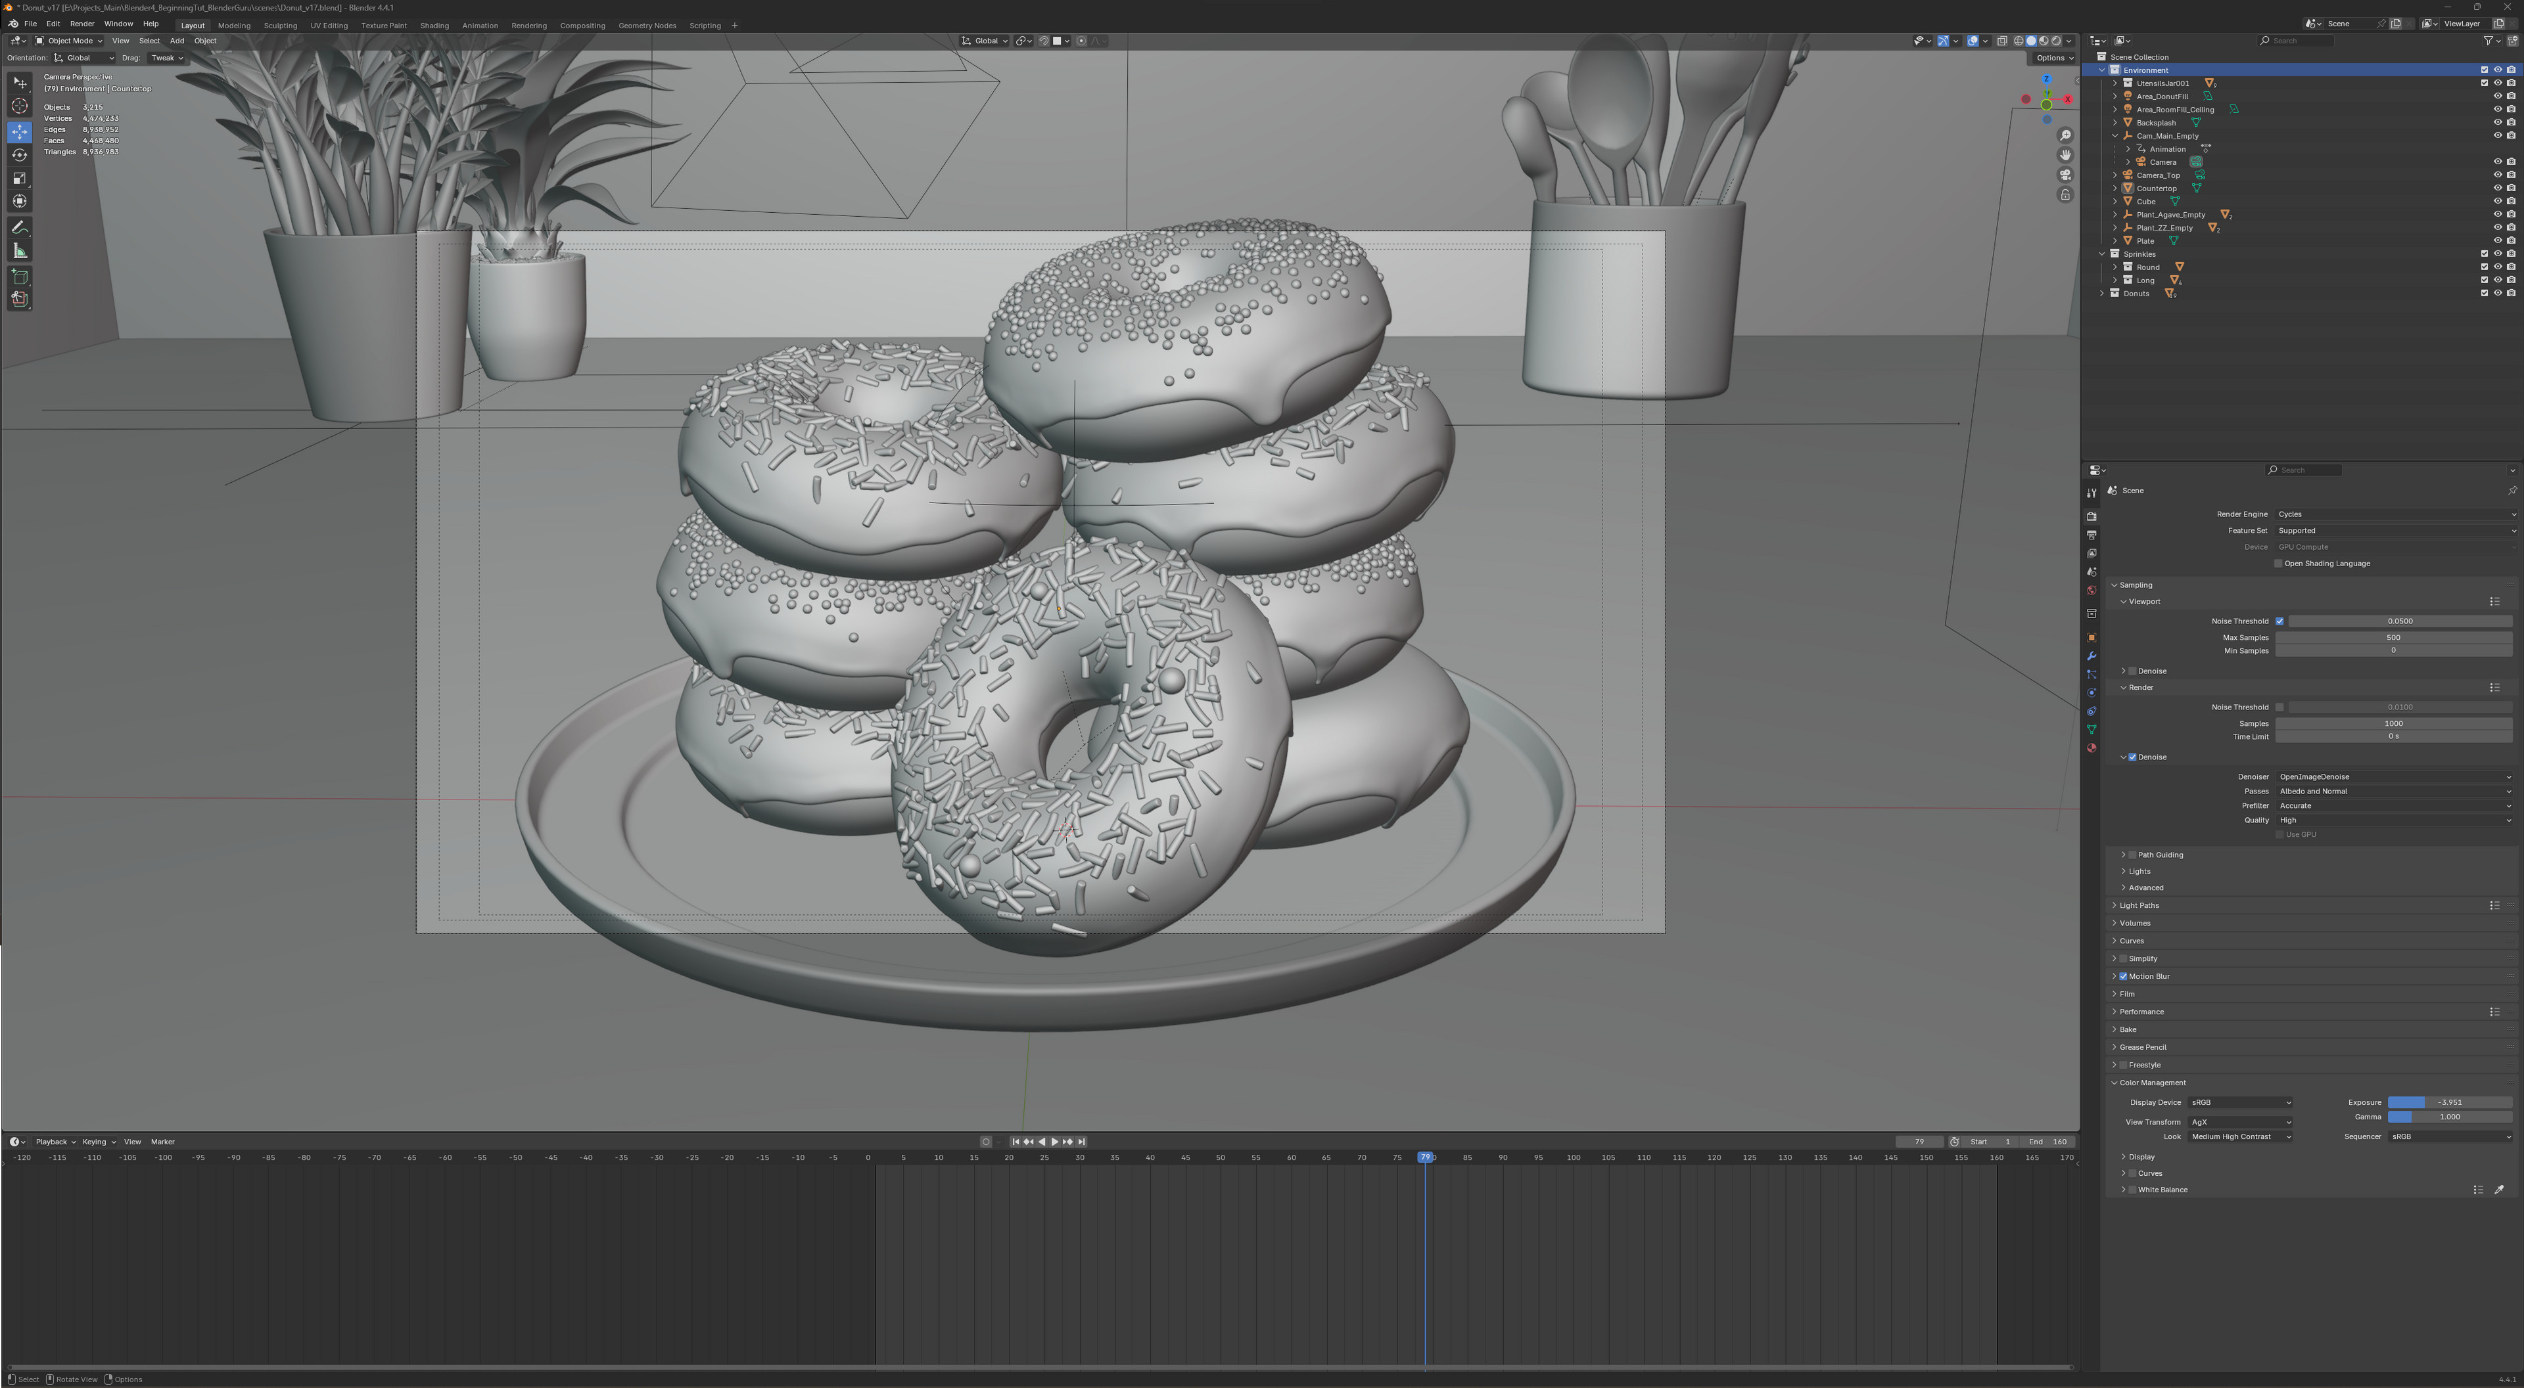The width and height of the screenshot is (2524, 1388).
Task: Click the Options button in viewport header
Action: [2053, 58]
